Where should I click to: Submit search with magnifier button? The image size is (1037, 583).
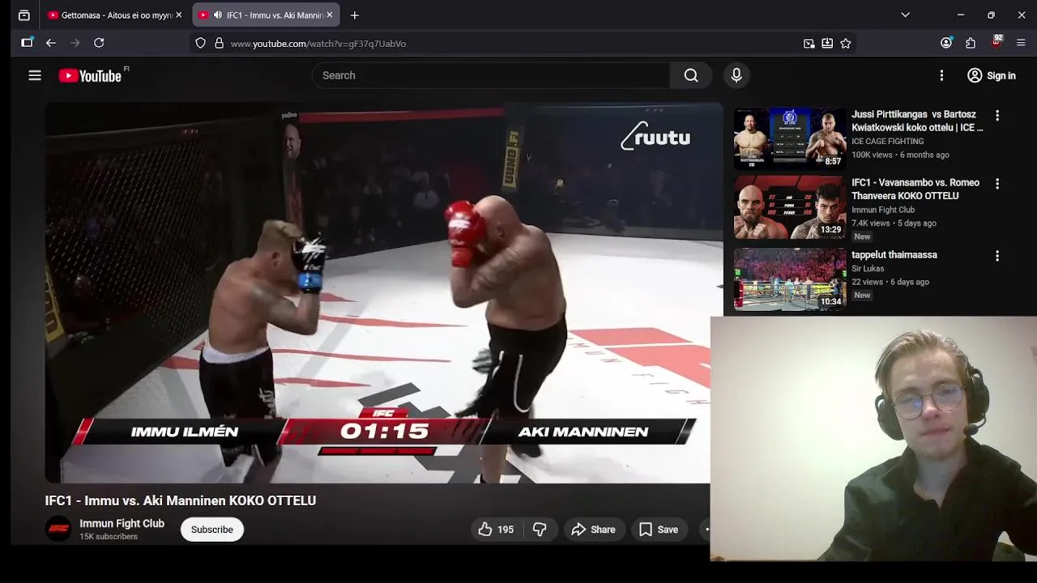[x=691, y=75]
